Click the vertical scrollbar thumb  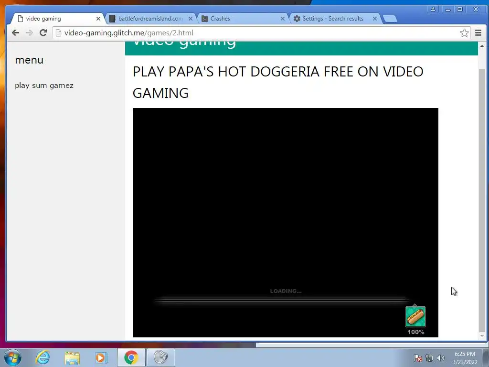482,200
